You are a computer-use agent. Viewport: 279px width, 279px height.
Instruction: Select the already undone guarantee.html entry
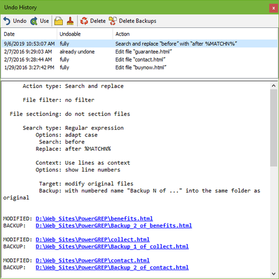pyautogui.click(x=139, y=52)
